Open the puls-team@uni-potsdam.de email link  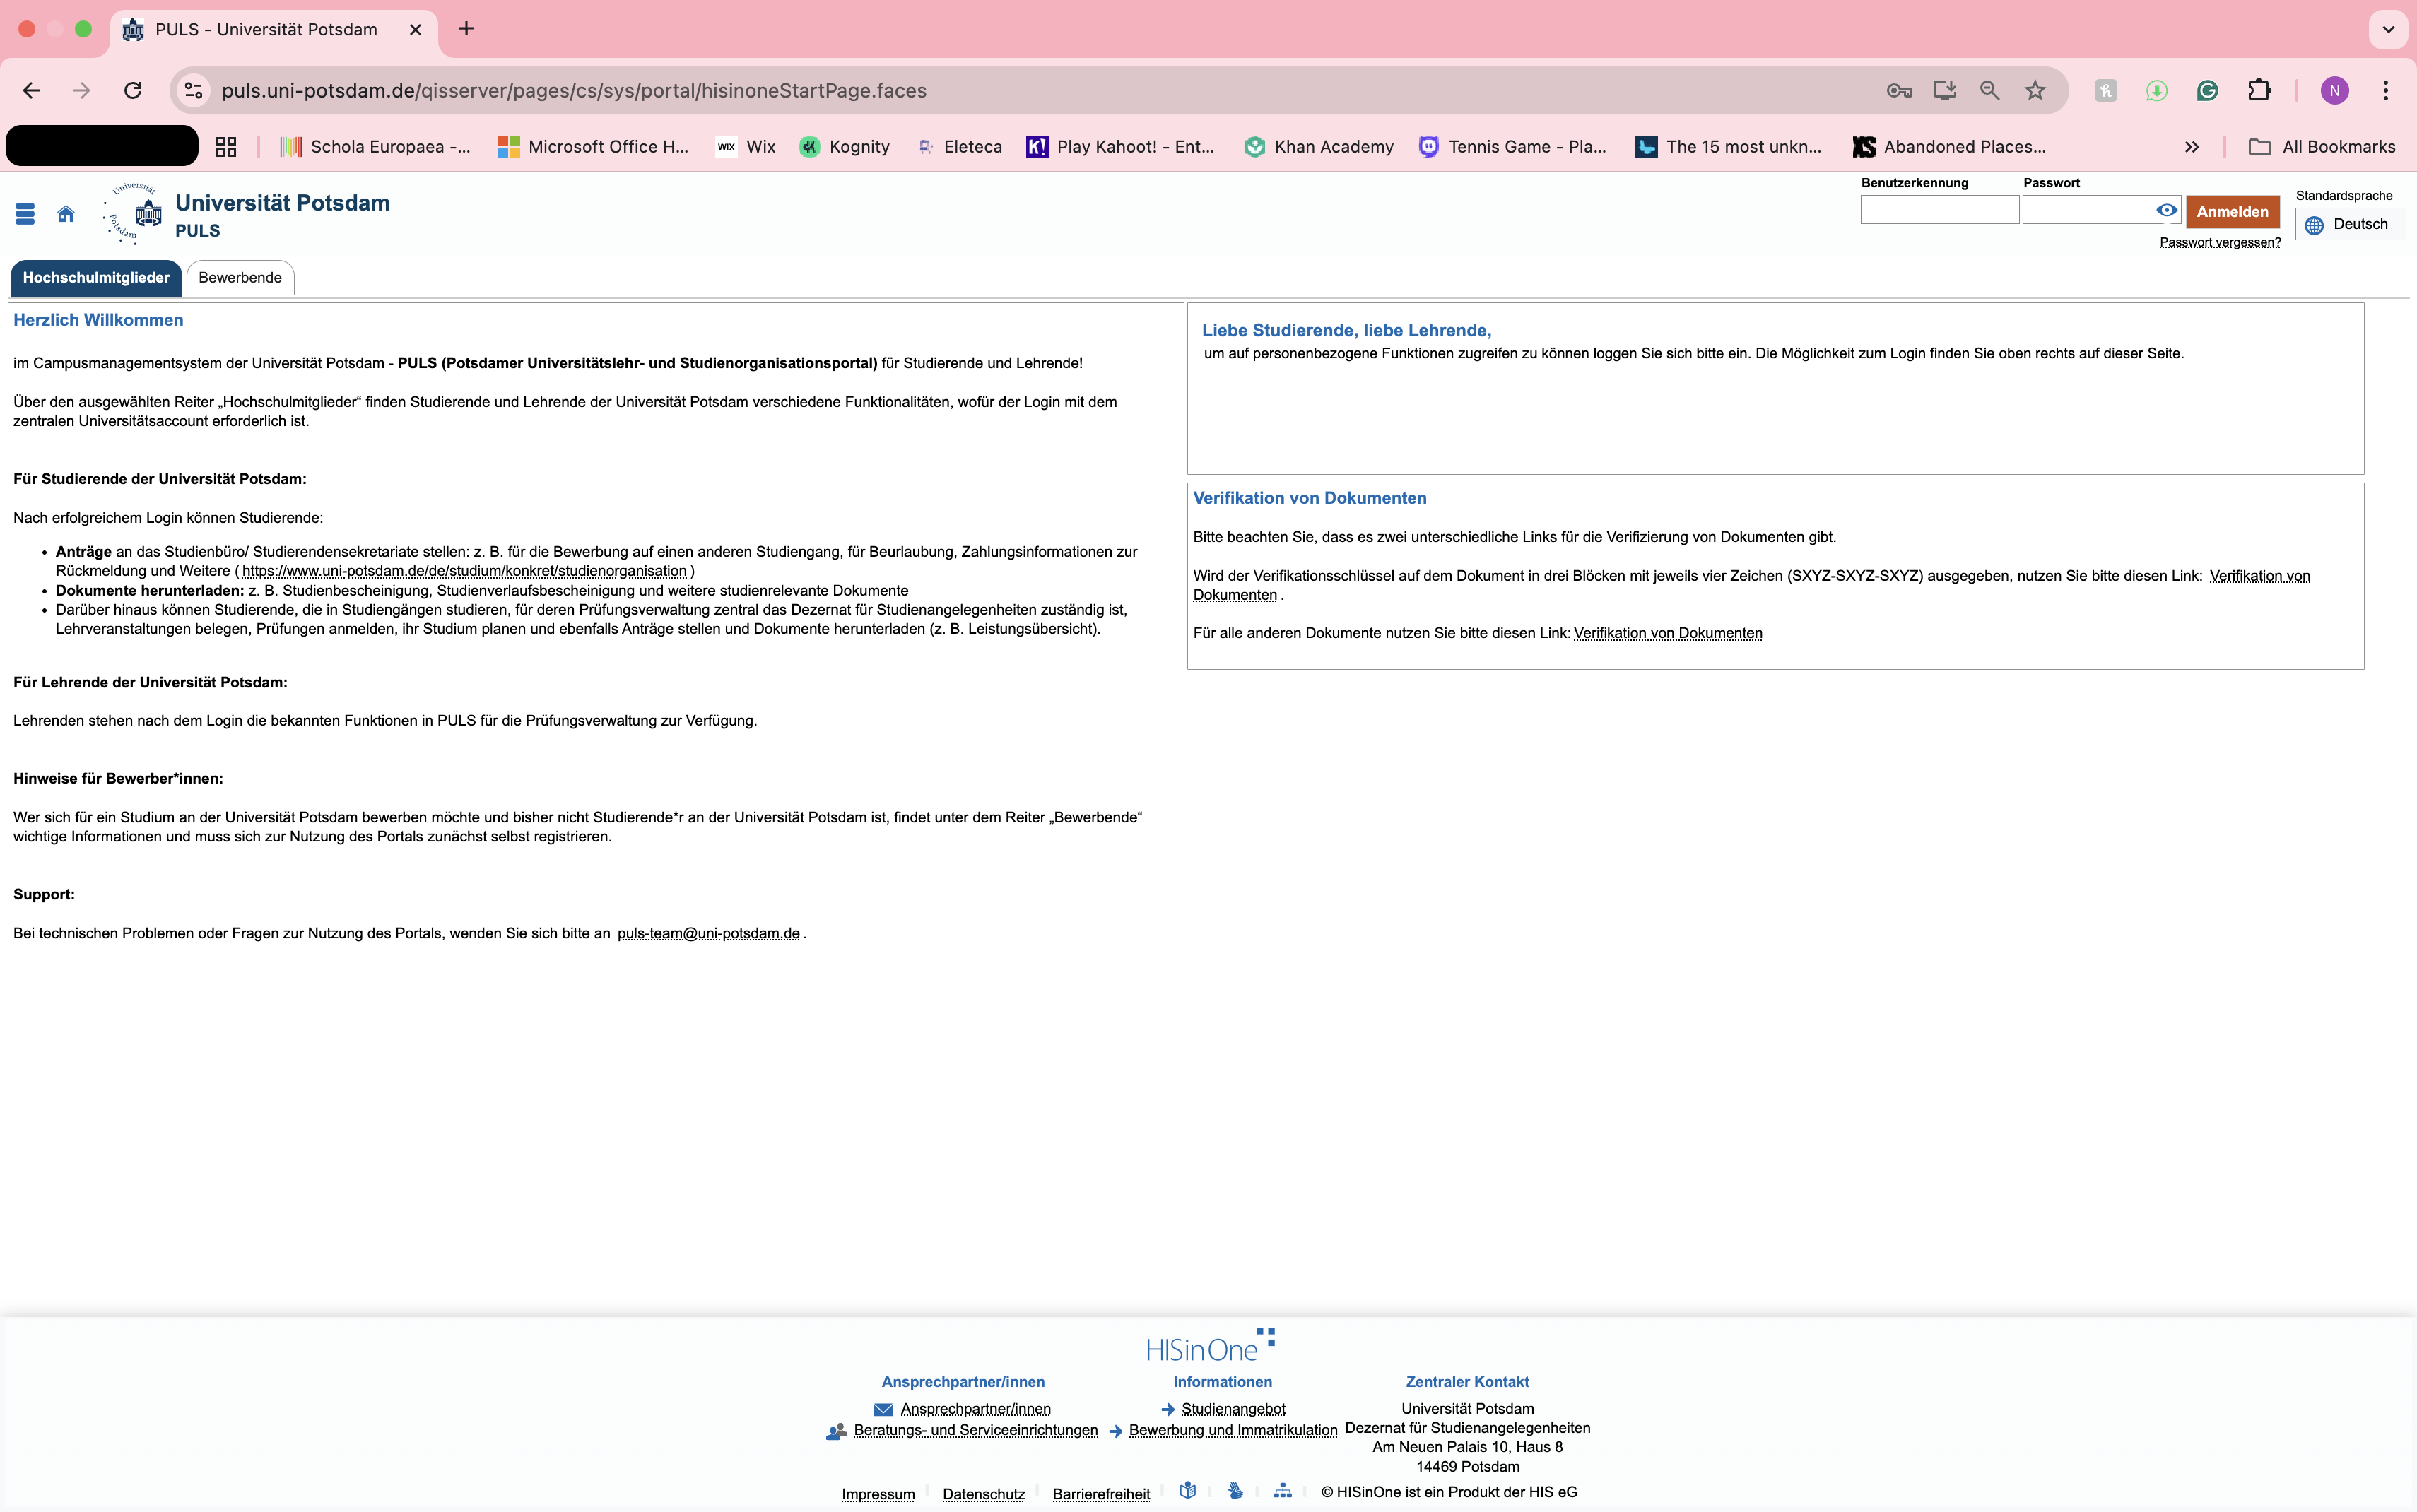pos(708,934)
